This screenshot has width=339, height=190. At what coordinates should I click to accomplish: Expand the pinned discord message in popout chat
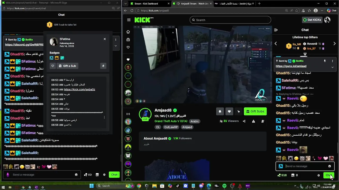pos(116,46)
